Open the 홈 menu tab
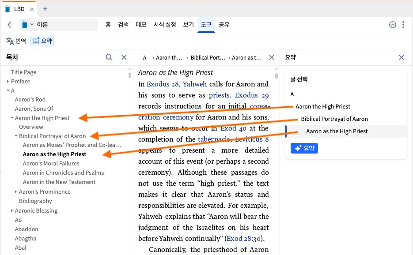Viewport: 413px width, 255px height. pyautogui.click(x=108, y=25)
